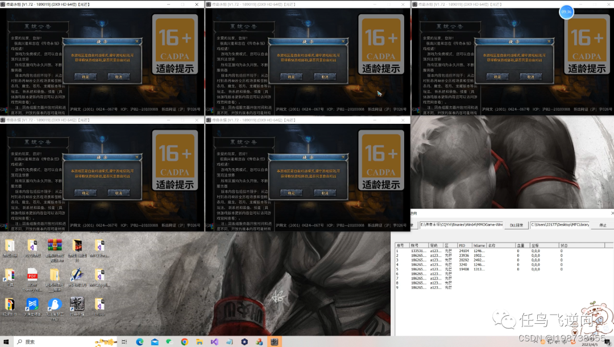Click 取消 in the top-left game window prompt
Image resolution: width=614 pixels, height=347 pixels.
[119, 77]
